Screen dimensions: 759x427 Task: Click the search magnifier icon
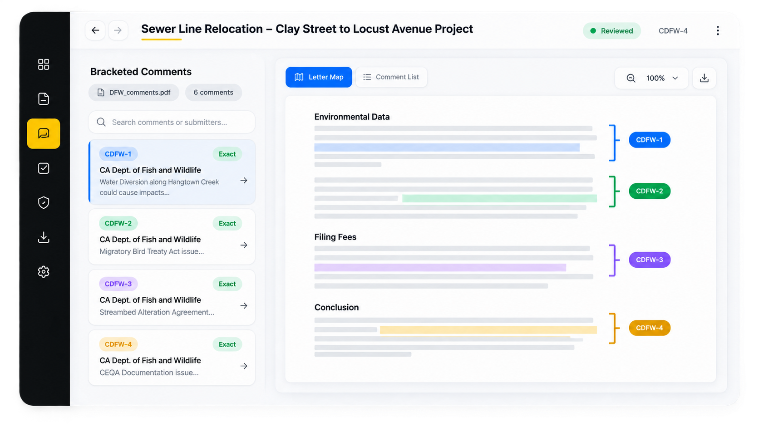101,122
